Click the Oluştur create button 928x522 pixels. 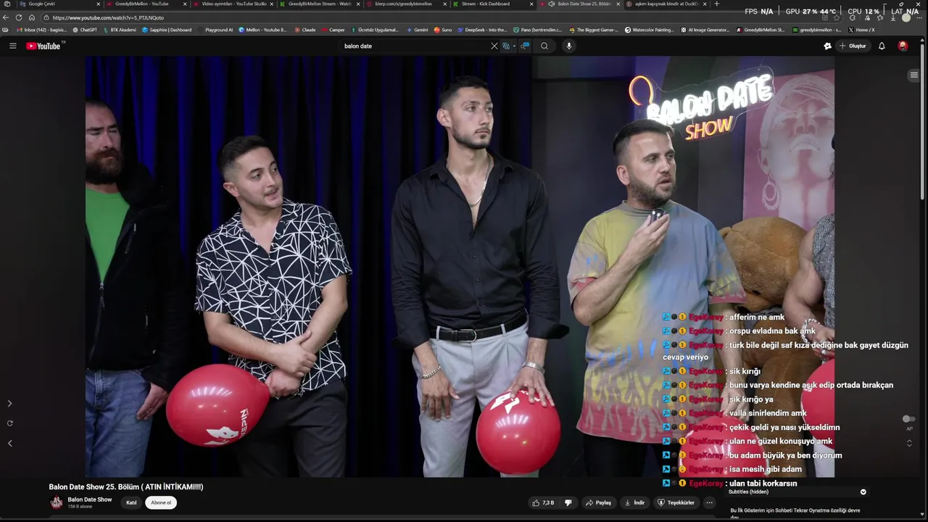point(853,46)
